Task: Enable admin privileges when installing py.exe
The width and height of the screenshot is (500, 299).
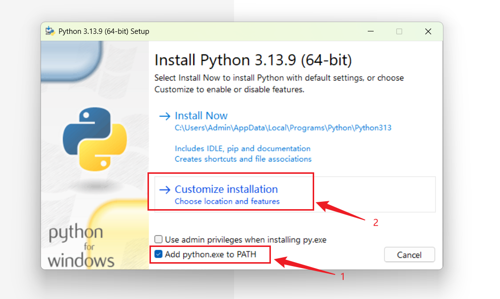Action: coord(158,239)
